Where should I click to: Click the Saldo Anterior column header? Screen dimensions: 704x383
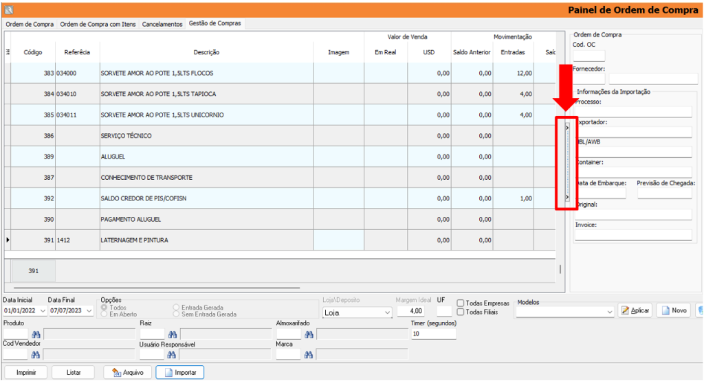(x=472, y=52)
